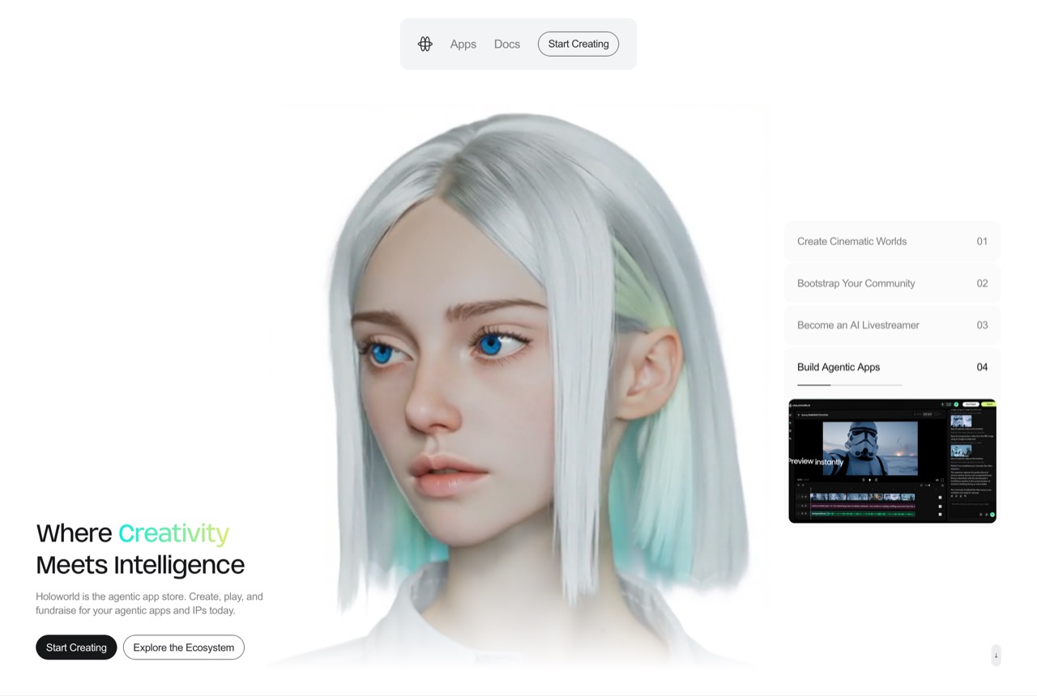Image resolution: width=1037 pixels, height=696 pixels.
Task: Click the outlined Start Creating button in the navbar
Action: click(x=578, y=44)
